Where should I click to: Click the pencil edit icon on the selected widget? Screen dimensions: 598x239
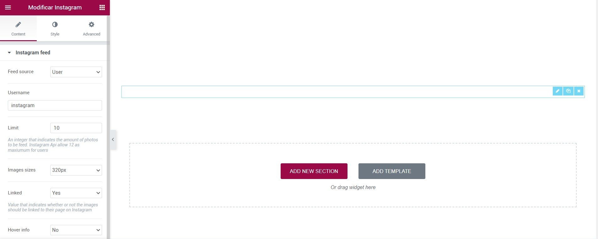[x=558, y=91]
